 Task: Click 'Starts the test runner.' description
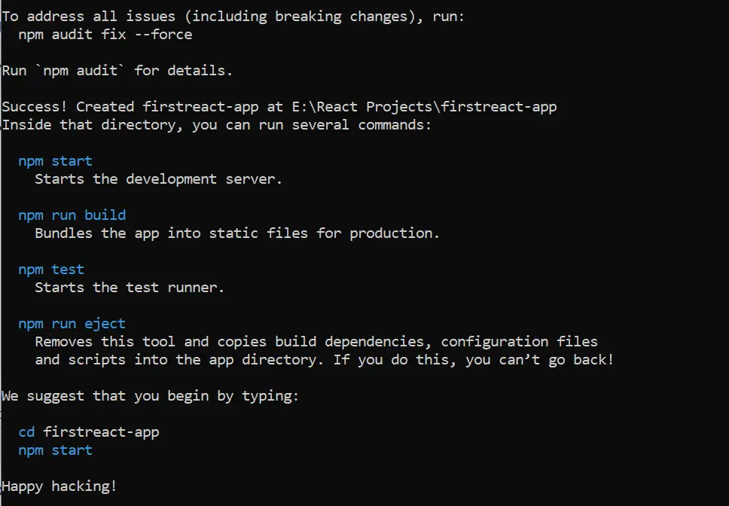coord(130,288)
